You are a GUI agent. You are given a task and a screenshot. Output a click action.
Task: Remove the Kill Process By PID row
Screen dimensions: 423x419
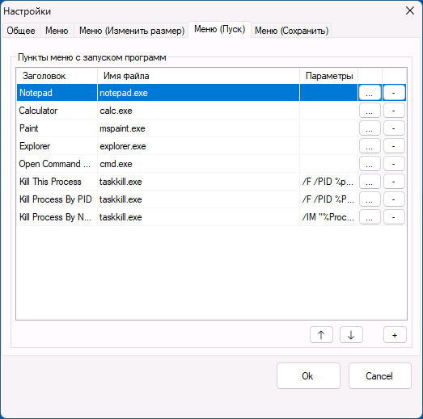coord(394,199)
